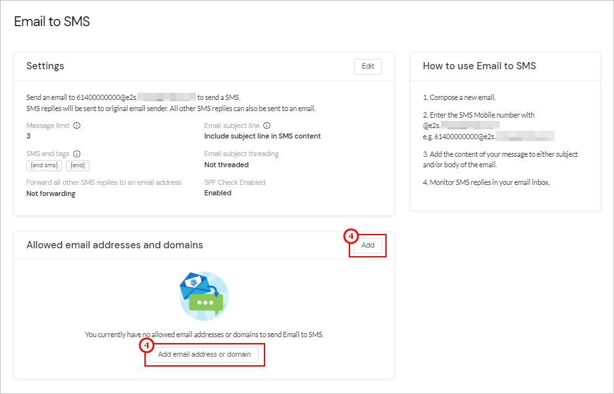The width and height of the screenshot is (614, 394).
Task: Click 'Include subject line in SMS content'
Action: coord(263,137)
